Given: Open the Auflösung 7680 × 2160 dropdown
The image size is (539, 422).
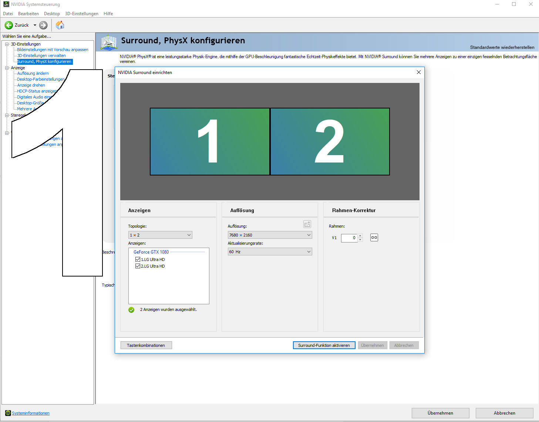Looking at the screenshot, I should click(x=270, y=235).
